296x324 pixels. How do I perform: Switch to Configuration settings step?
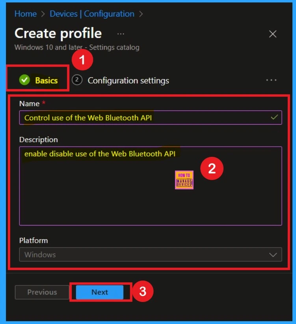(128, 80)
